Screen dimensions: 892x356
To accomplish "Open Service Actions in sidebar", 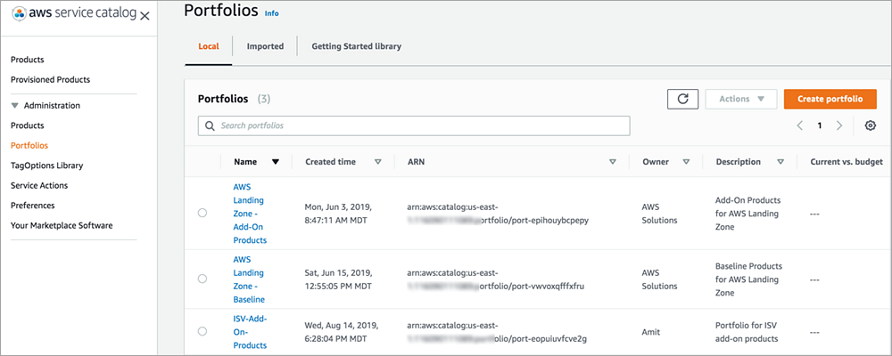I will pyautogui.click(x=39, y=186).
